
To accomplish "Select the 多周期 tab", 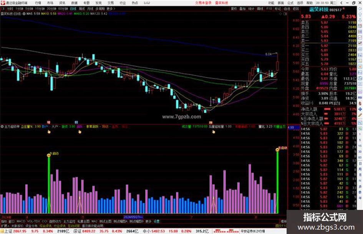I will pos(100,9).
